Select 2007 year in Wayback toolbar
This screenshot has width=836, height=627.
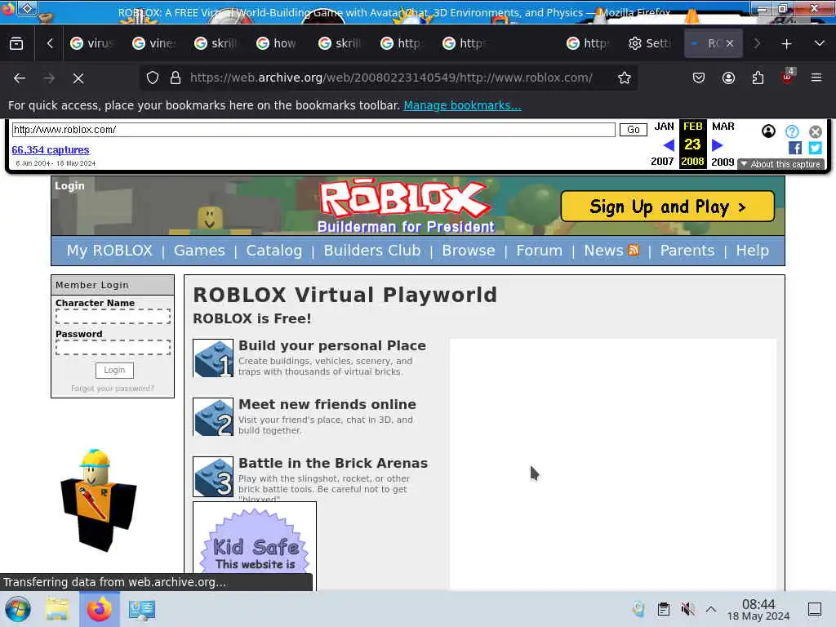(x=662, y=162)
